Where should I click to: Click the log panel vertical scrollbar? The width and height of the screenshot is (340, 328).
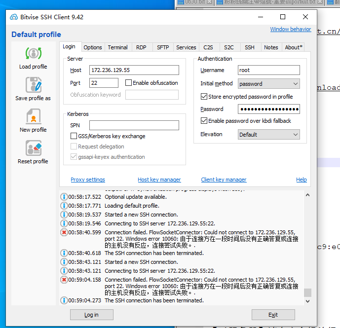coord(307,247)
